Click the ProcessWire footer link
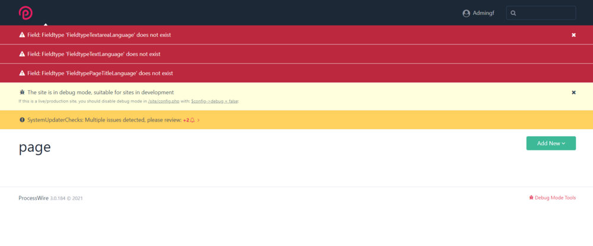This screenshot has width=593, height=246. (x=33, y=198)
